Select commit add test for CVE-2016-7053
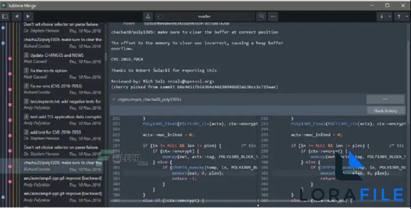The image size is (411, 209). tap(63, 135)
